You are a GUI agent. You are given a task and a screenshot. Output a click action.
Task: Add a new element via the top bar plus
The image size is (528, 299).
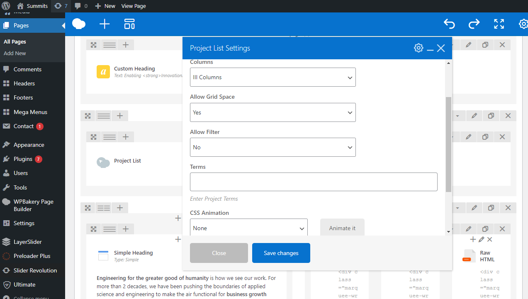point(105,24)
